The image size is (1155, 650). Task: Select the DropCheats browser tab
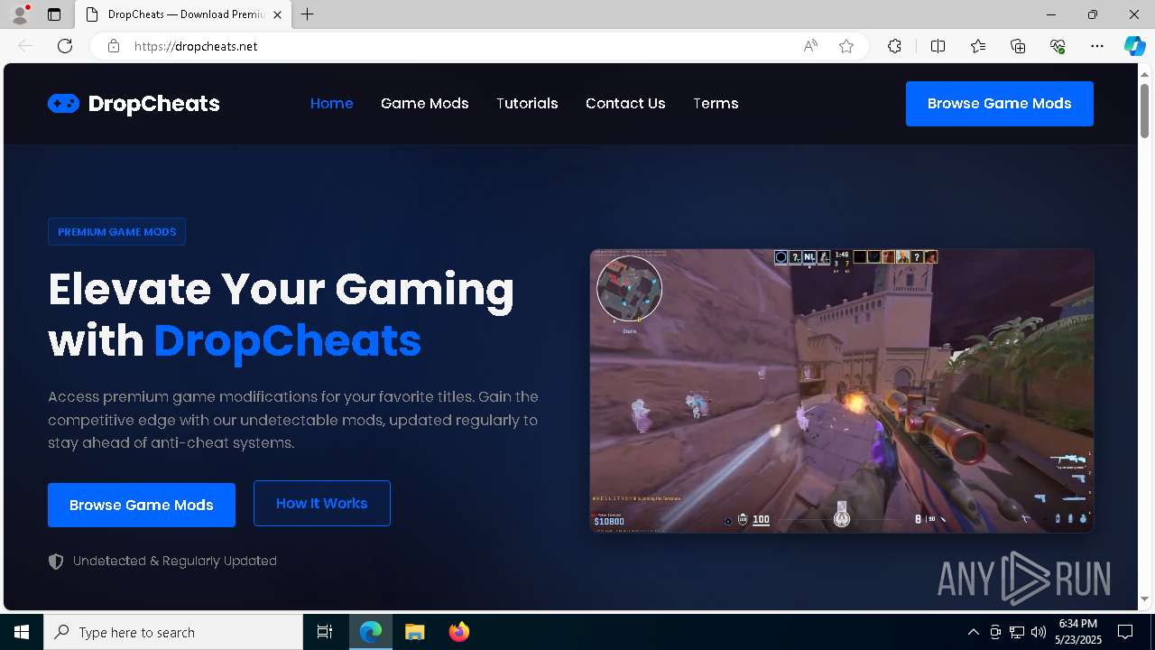click(184, 14)
